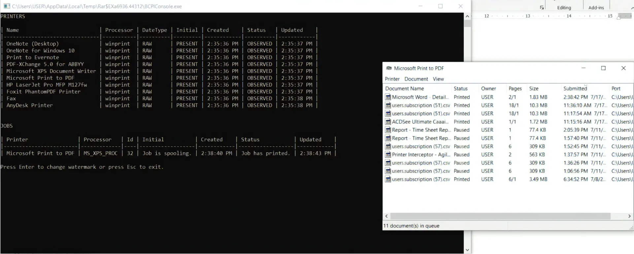Select the "Microsoft Word - Detail..." document name
This screenshot has width=634, height=254.
[x=420, y=97]
